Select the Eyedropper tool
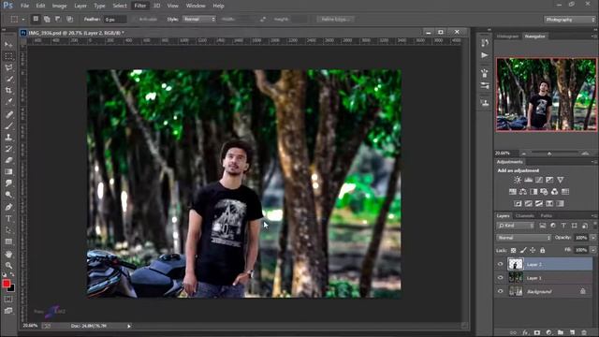The height and width of the screenshot is (337, 599). (x=8, y=102)
